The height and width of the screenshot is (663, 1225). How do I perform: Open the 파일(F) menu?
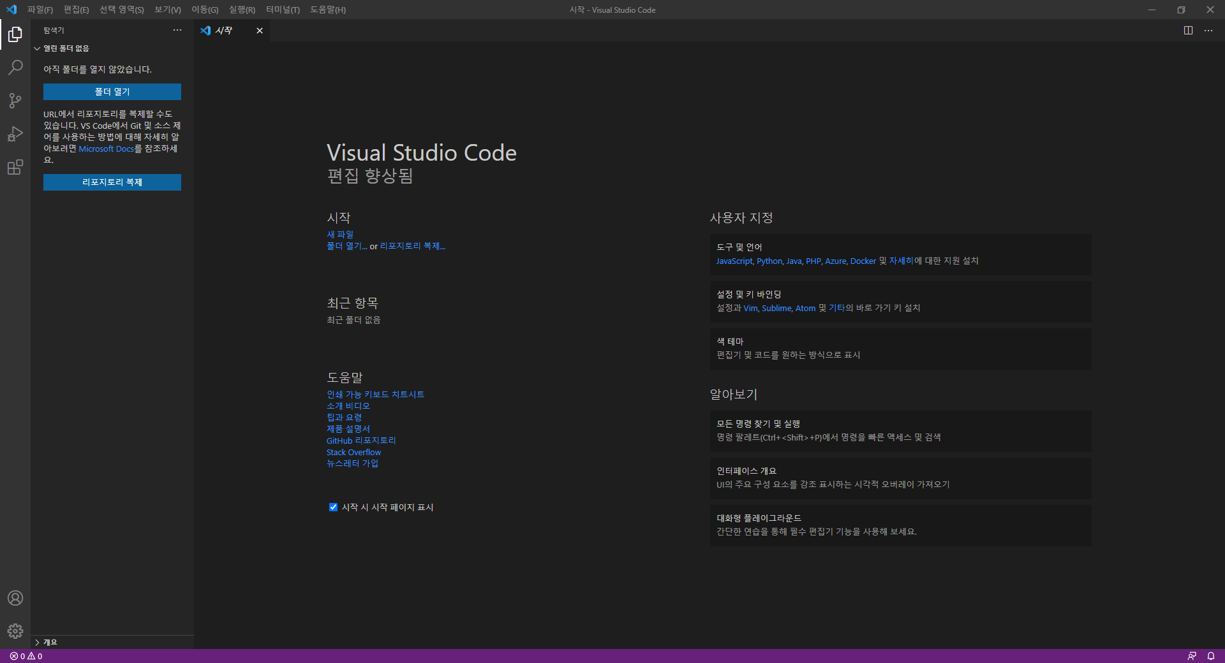point(40,10)
